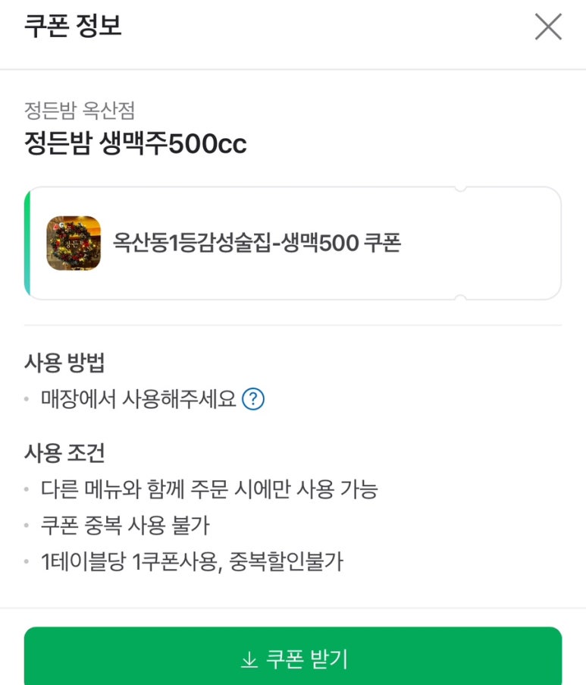Click the 쿠폰 중복 사용 불가 condition

coord(125,525)
